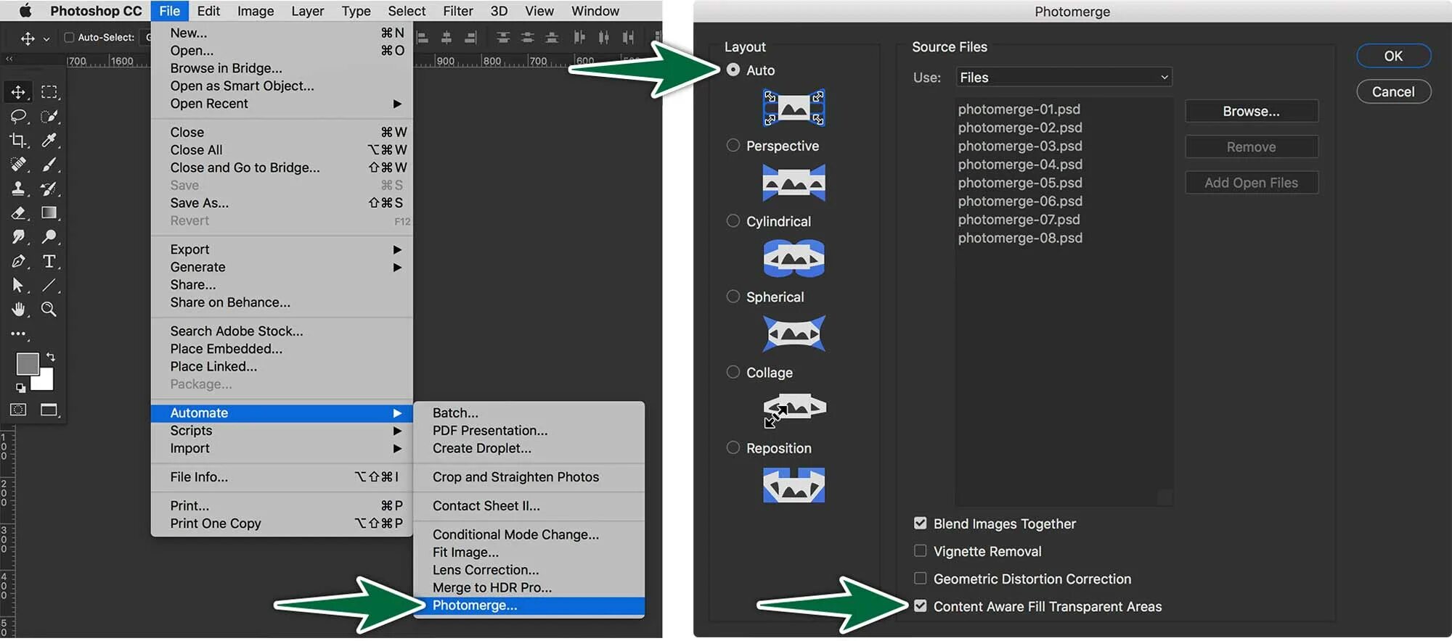
Task: Reset default foreground and background colors
Action: pyautogui.click(x=20, y=388)
